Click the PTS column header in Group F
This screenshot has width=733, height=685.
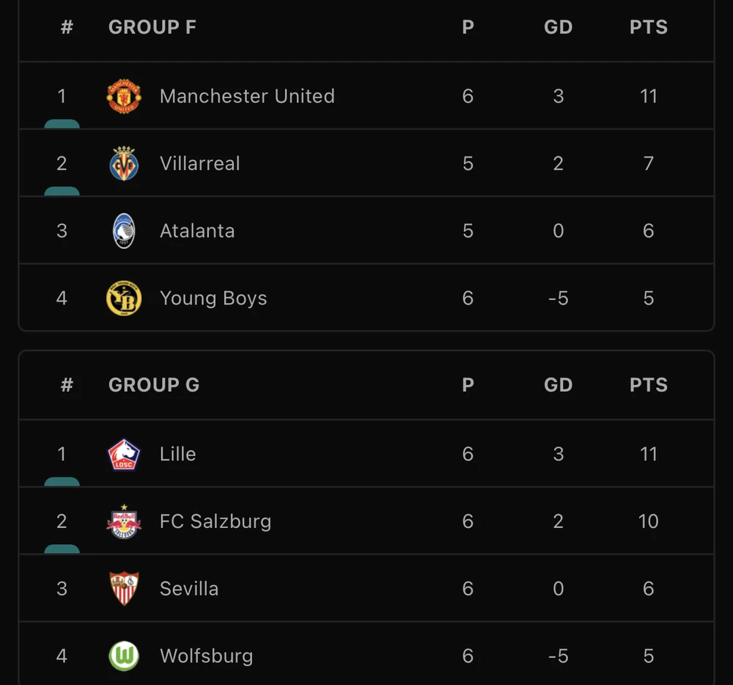pyautogui.click(x=648, y=28)
